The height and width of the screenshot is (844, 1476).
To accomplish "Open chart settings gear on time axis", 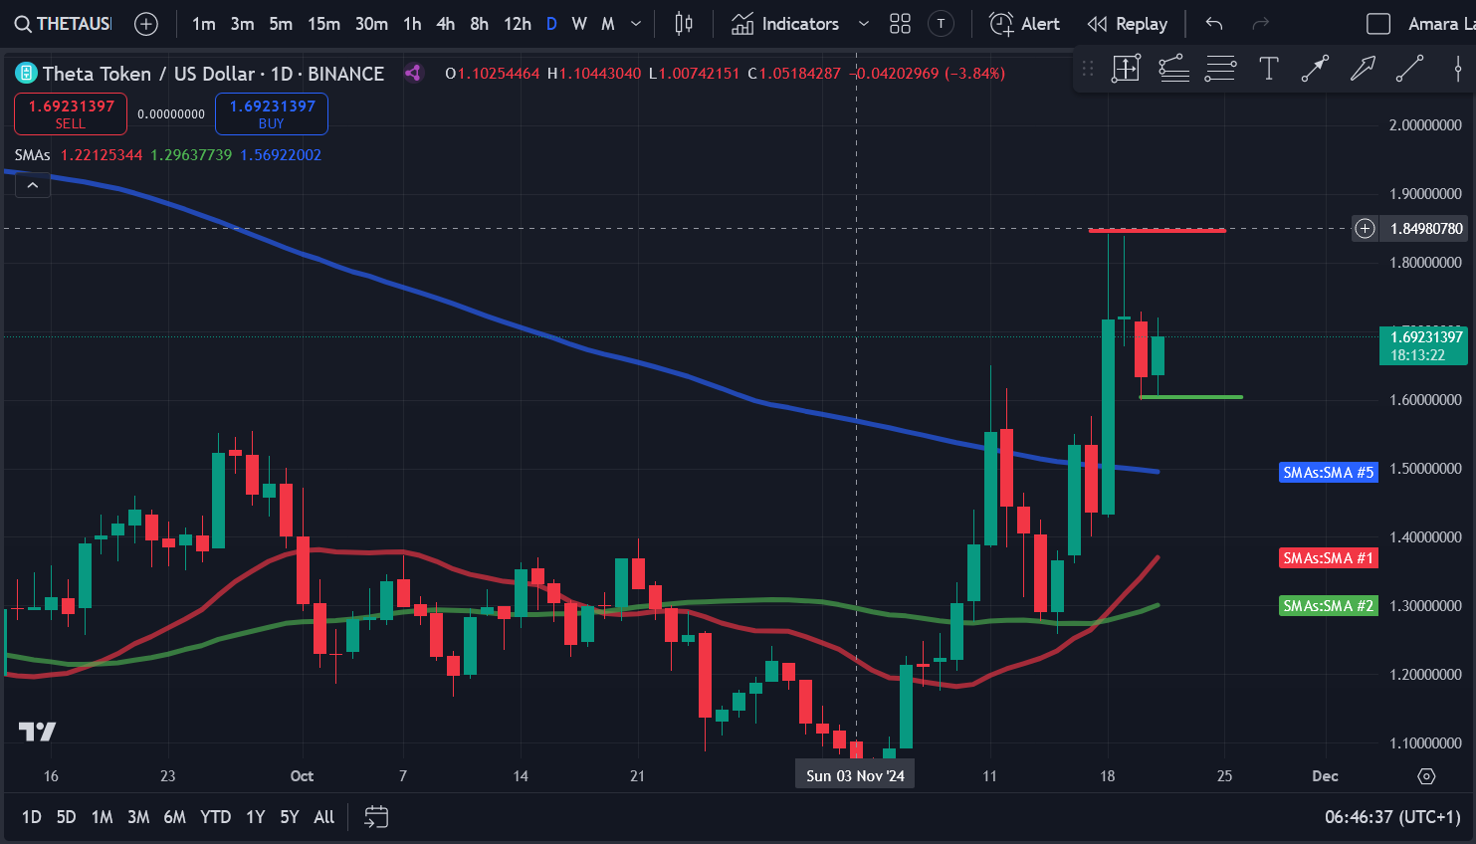I will (x=1426, y=776).
